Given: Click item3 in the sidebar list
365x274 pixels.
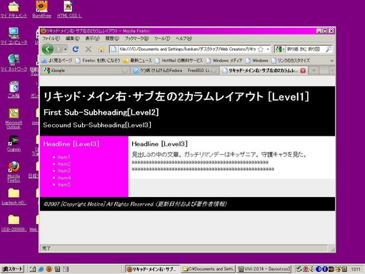Looking at the screenshot, I should (64, 171).
